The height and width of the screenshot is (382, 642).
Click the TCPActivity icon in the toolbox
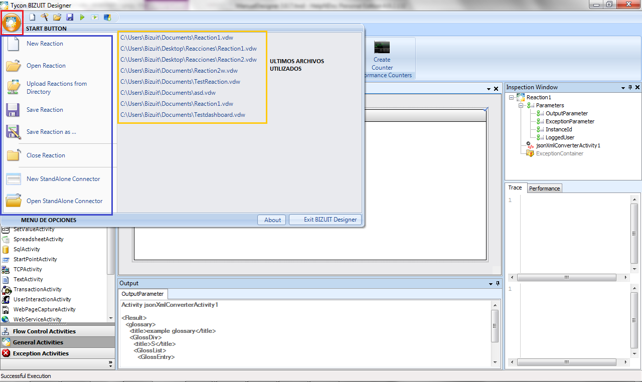6,269
